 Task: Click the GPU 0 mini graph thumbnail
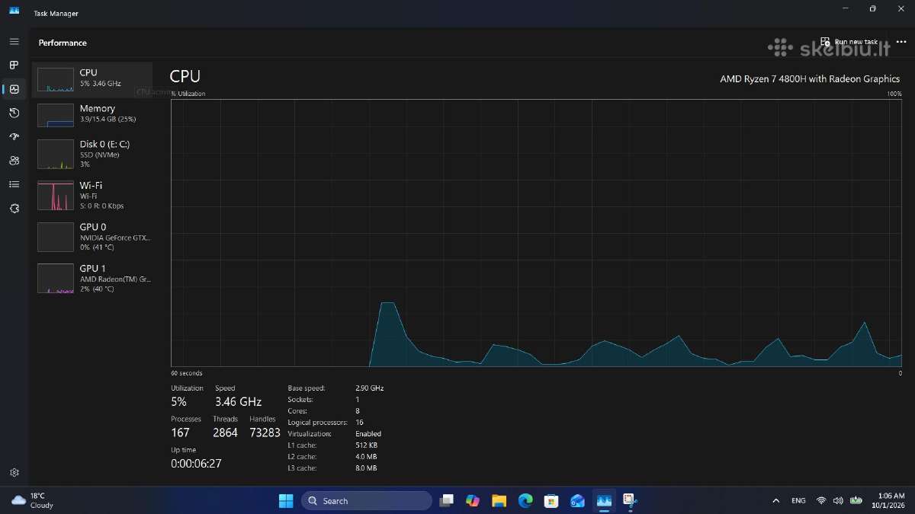pos(56,237)
